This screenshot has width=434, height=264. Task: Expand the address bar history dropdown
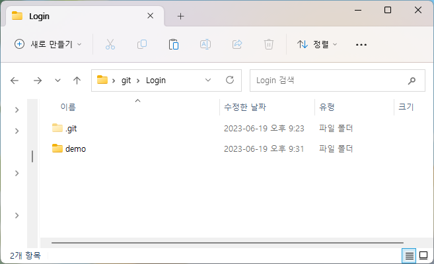[x=208, y=80]
